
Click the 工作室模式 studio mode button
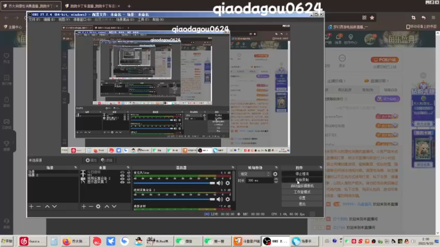coord(302,192)
